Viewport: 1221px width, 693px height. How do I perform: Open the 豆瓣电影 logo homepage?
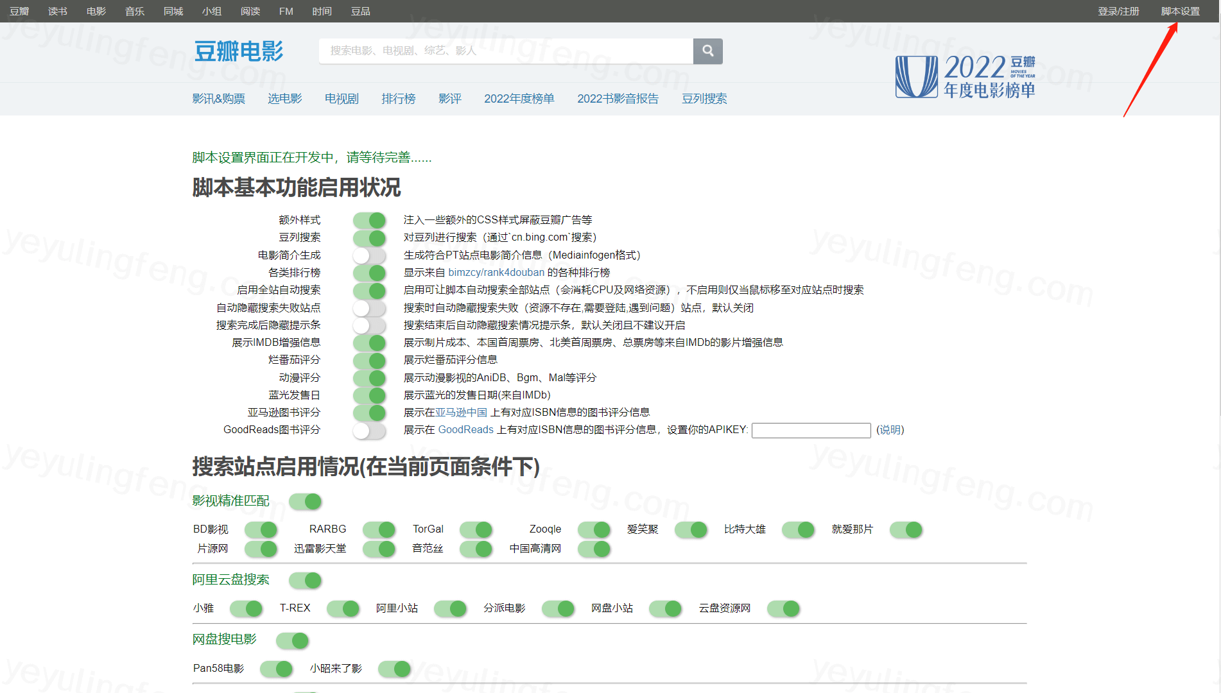[x=238, y=51]
